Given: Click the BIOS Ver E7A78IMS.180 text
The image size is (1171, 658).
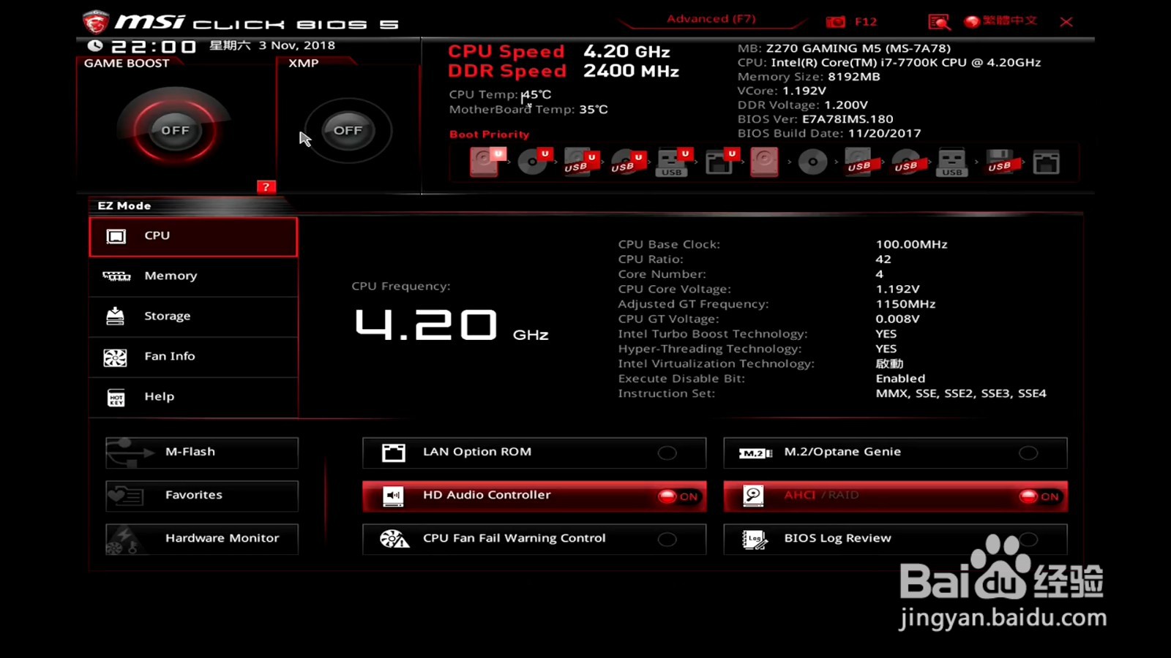Looking at the screenshot, I should click(815, 119).
